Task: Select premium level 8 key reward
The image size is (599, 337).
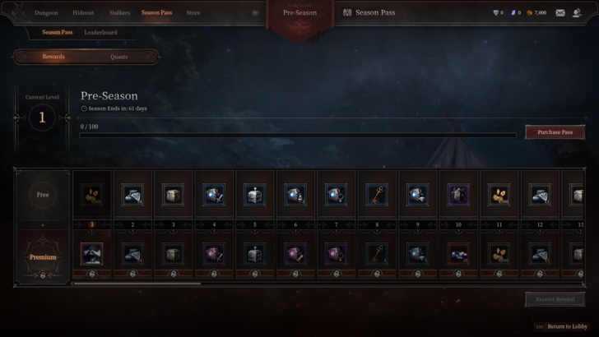Action: tap(377, 254)
